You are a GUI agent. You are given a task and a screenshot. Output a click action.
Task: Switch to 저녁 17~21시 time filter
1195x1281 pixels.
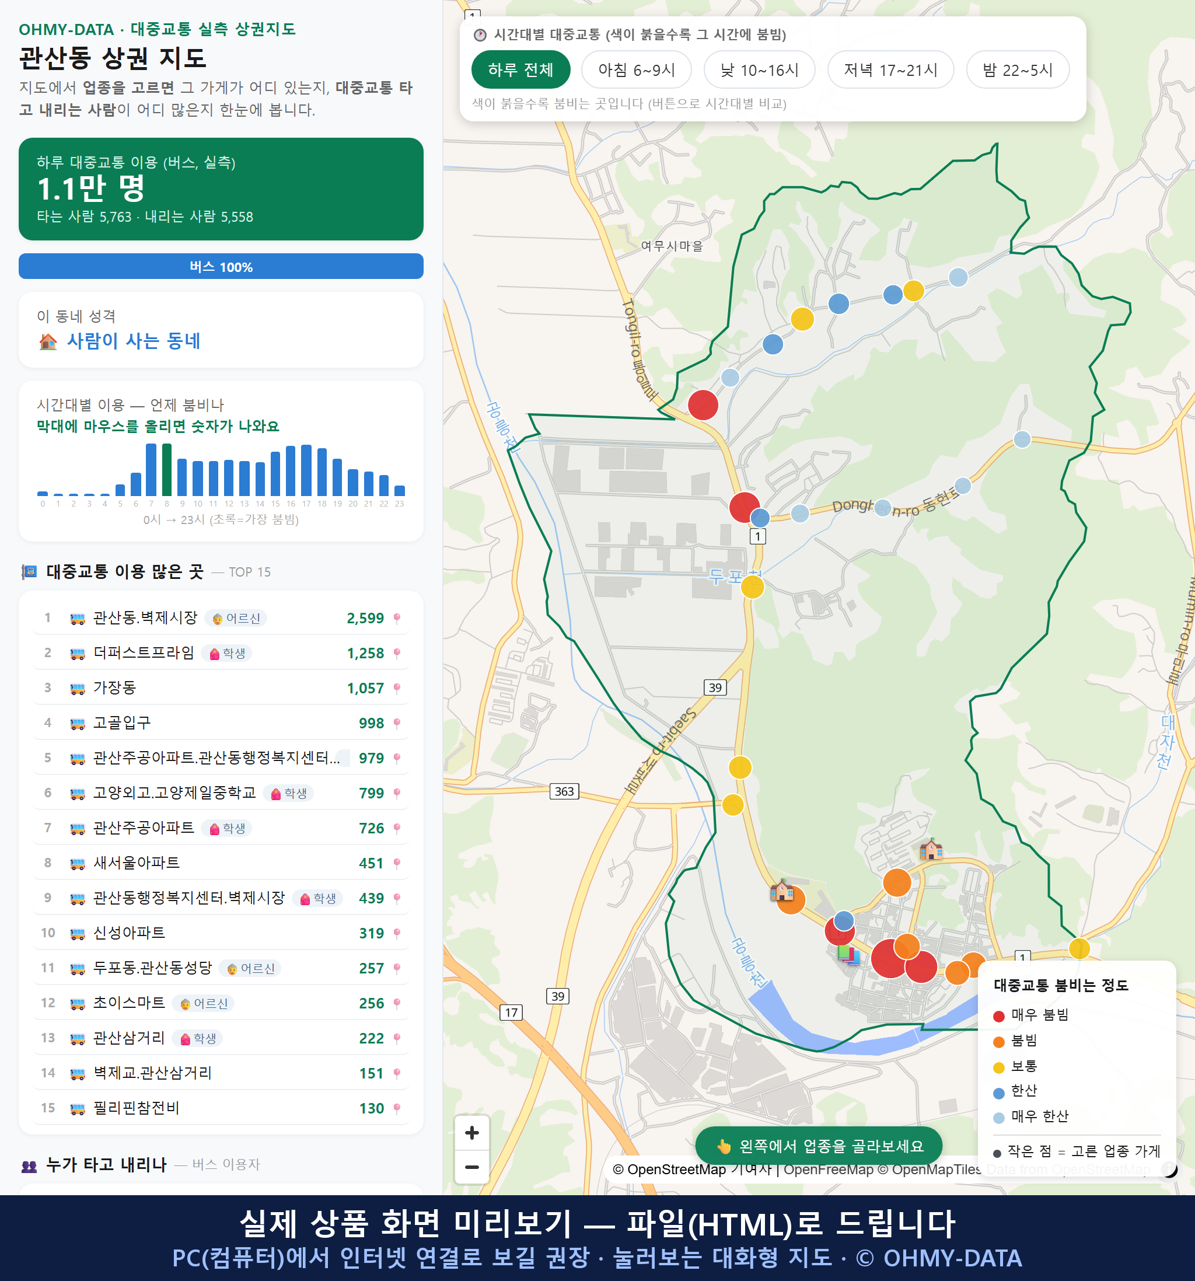click(890, 69)
